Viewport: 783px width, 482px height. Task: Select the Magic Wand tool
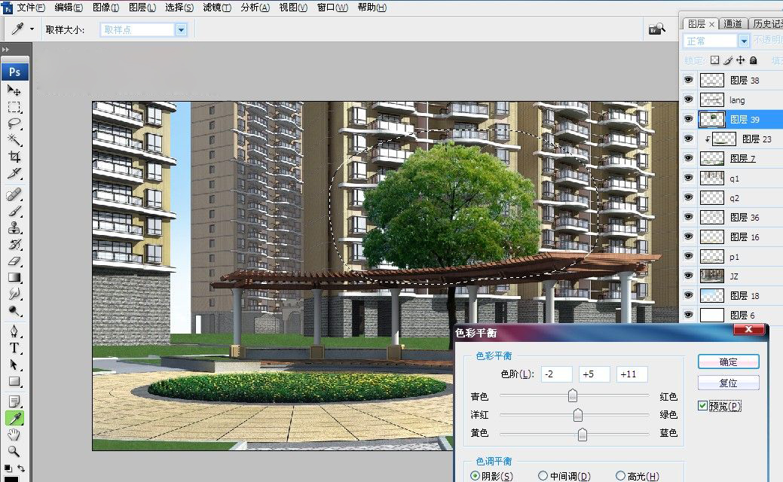[14, 140]
